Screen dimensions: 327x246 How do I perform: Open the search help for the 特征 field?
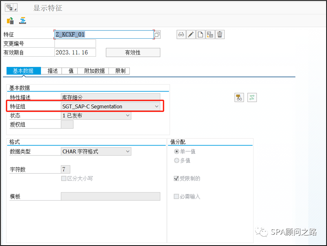coord(157,34)
